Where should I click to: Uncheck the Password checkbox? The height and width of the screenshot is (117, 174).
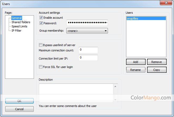point(41,23)
